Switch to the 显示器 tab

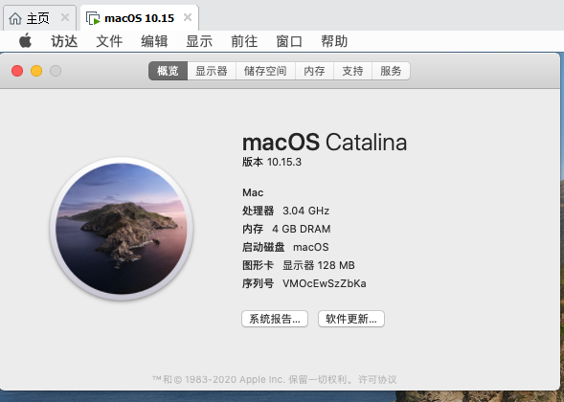click(x=212, y=71)
